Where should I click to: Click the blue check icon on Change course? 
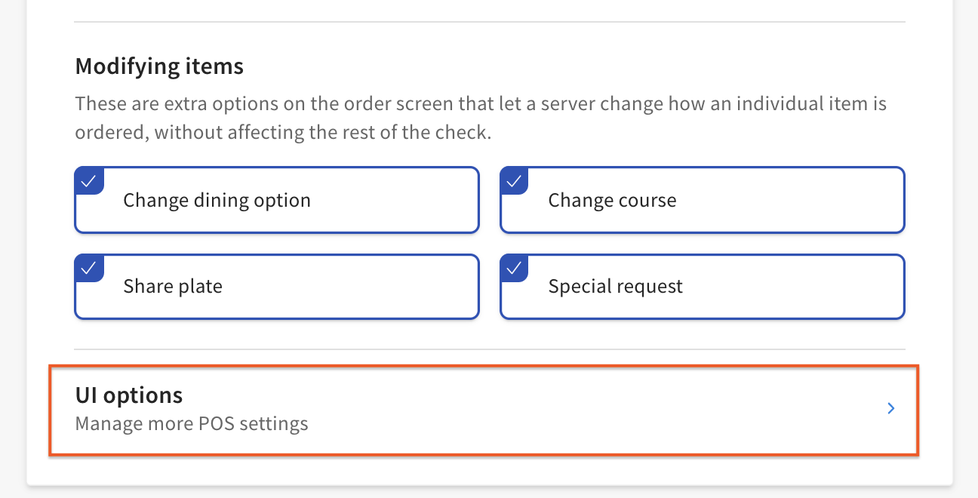click(x=514, y=180)
